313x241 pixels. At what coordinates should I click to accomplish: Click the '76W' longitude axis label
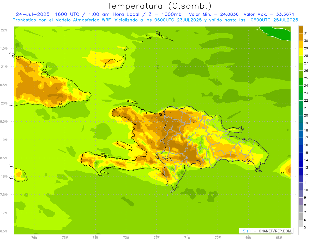(34, 237)
